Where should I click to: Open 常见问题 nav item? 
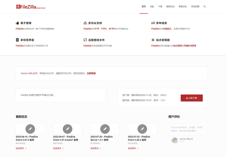(195, 7)
